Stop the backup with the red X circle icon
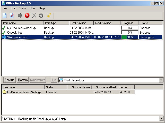The height and width of the screenshot is (123, 165). [27, 16]
